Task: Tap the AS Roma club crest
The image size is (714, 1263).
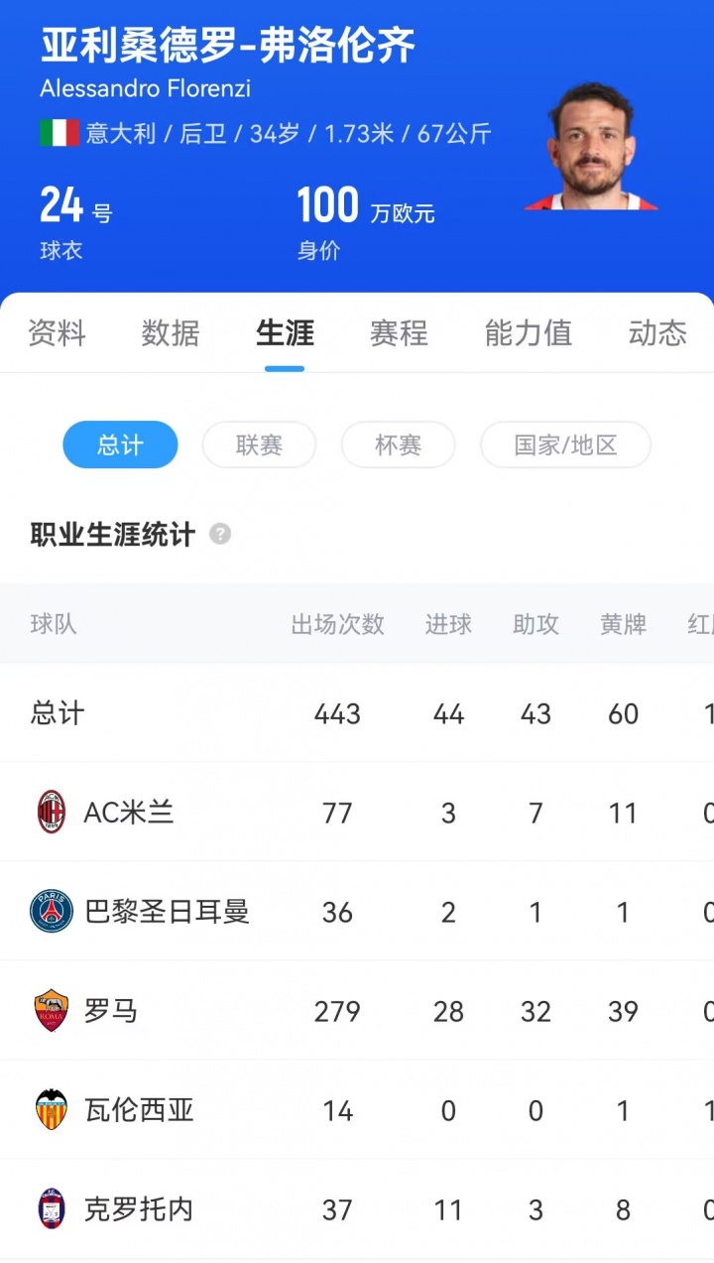Action: pyautogui.click(x=52, y=1011)
